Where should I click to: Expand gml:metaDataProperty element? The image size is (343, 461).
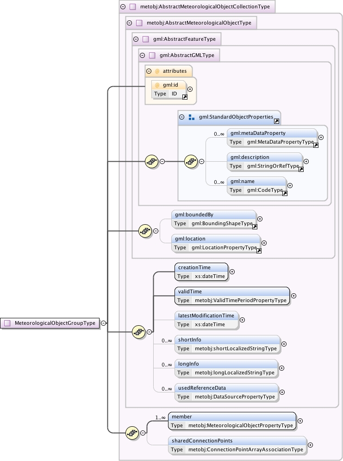321,137
